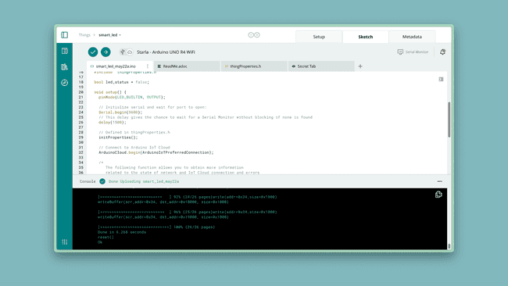Open the thingProperties.h file tab
This screenshot has width=508, height=286.
(x=254, y=66)
